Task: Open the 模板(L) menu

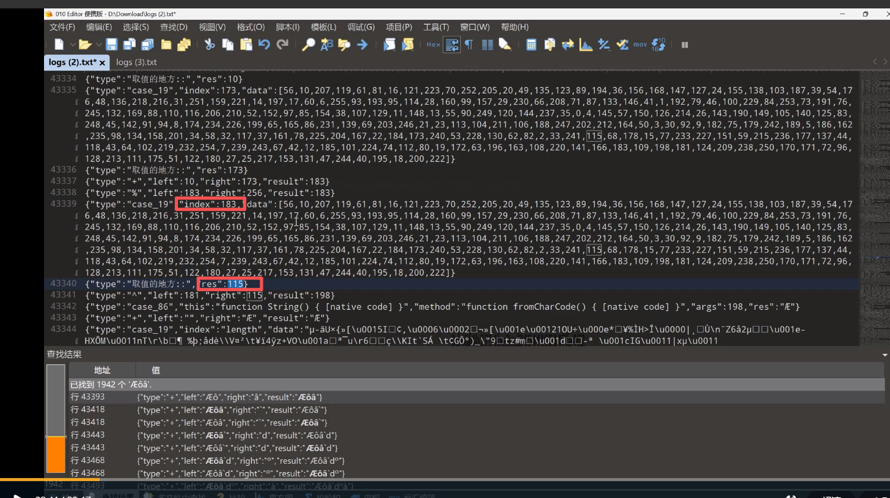Action: 324,27
